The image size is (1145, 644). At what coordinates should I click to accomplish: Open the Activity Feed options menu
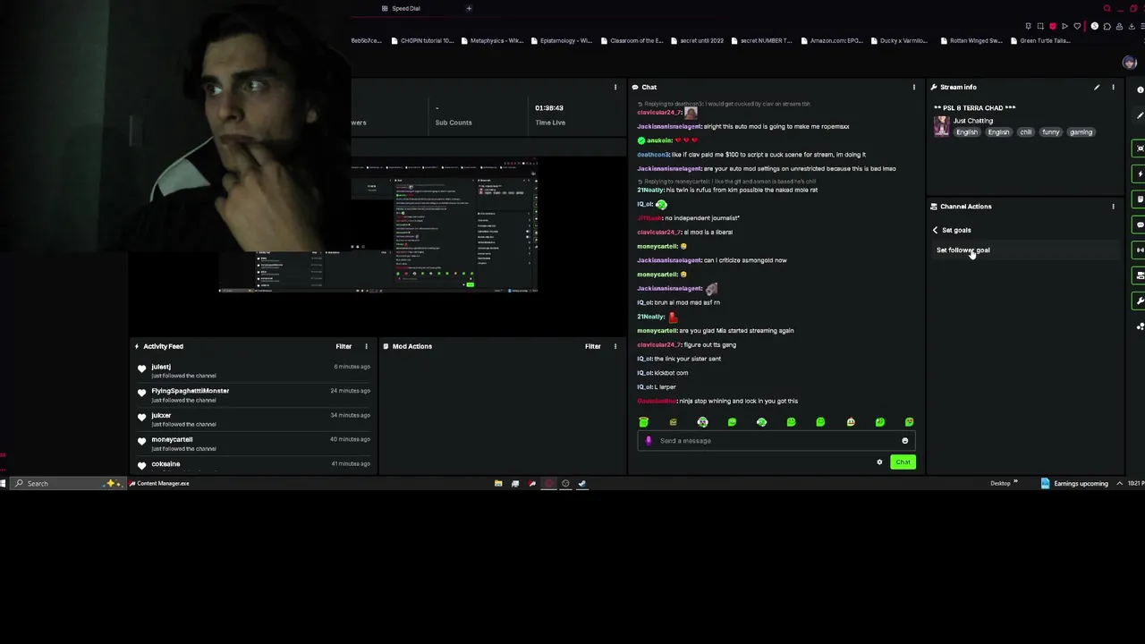366,346
